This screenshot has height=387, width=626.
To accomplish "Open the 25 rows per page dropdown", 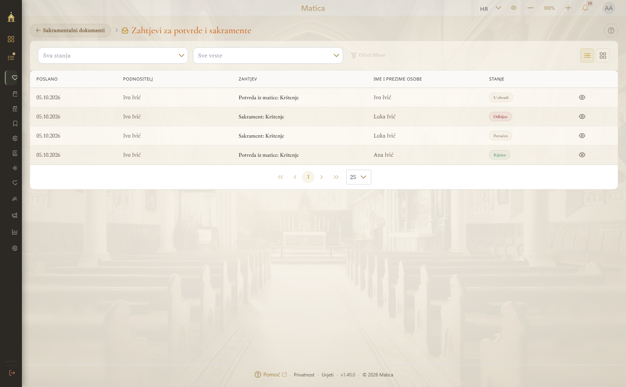I will pos(359,177).
